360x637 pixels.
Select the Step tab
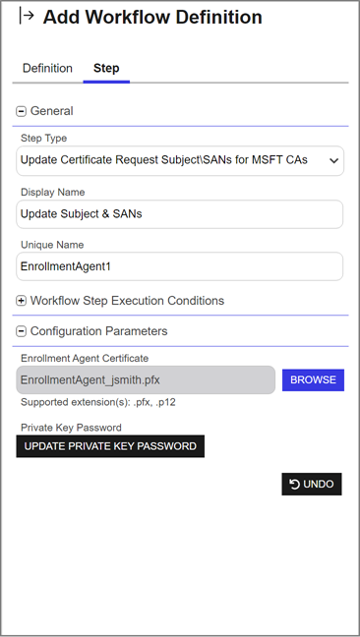[106, 68]
